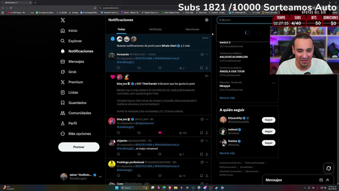Switch to the Menciones tab
This screenshot has width=339, height=191.
tap(192, 29)
